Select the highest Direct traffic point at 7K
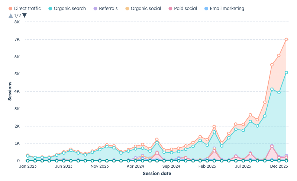 point(286,39)
